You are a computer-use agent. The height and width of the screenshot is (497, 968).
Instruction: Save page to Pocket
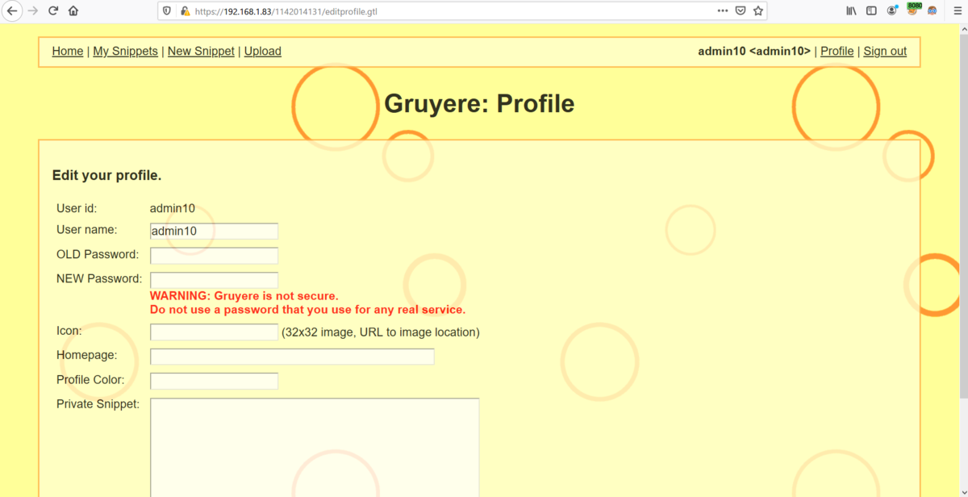(x=741, y=11)
